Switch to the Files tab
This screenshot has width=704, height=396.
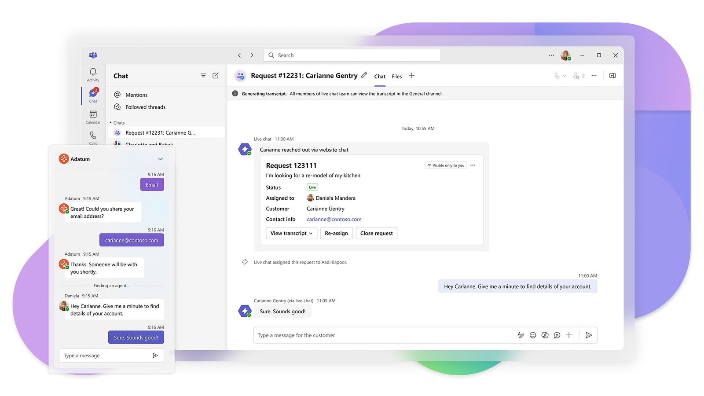click(x=397, y=77)
